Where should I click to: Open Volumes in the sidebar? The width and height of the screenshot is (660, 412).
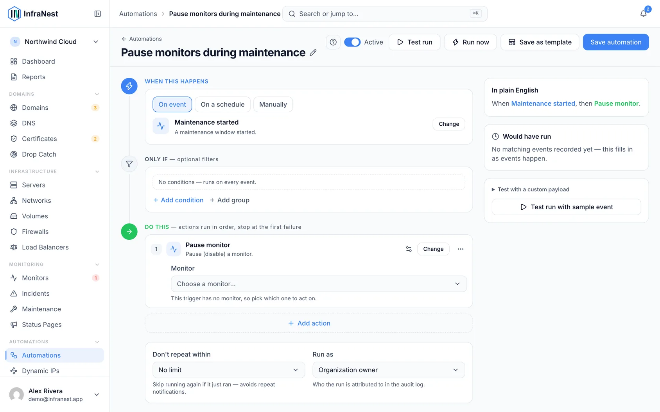coord(55,216)
